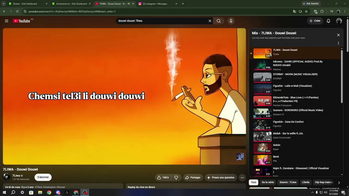Screen dimensions: 349x196
Task: Play Gustavo - DORORORO from the mix
Action: pos(296,113)
